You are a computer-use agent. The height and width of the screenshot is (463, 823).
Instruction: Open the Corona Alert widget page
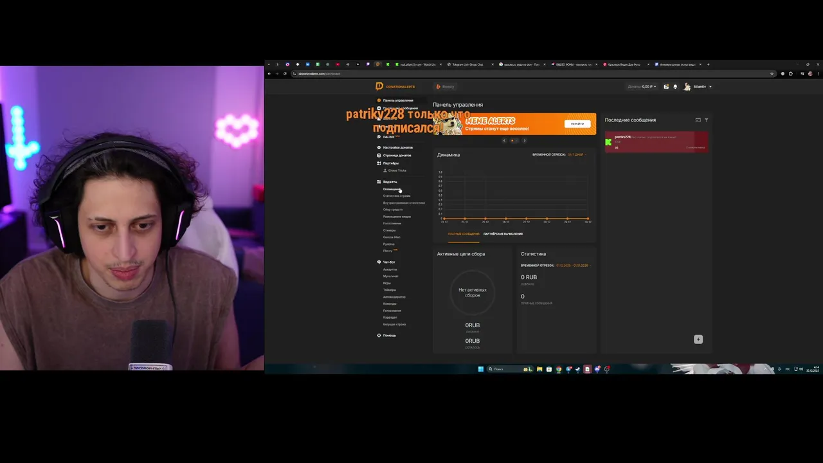point(392,237)
